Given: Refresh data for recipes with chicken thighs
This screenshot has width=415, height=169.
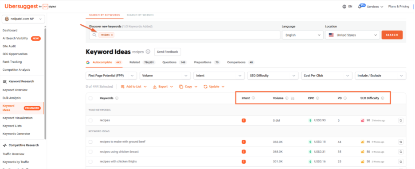Looking at the screenshot, I should pyautogui.click(x=401, y=161).
